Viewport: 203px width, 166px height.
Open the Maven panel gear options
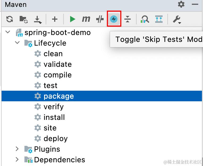(x=181, y=4)
